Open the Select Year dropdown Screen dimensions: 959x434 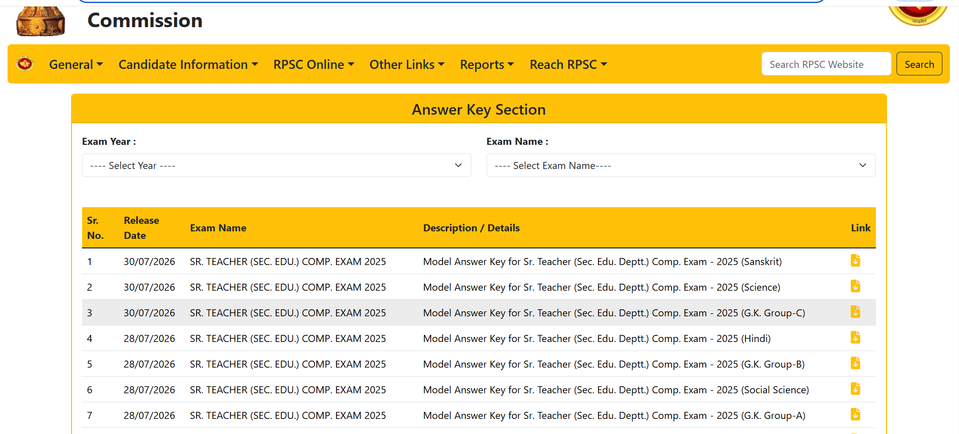tap(277, 165)
